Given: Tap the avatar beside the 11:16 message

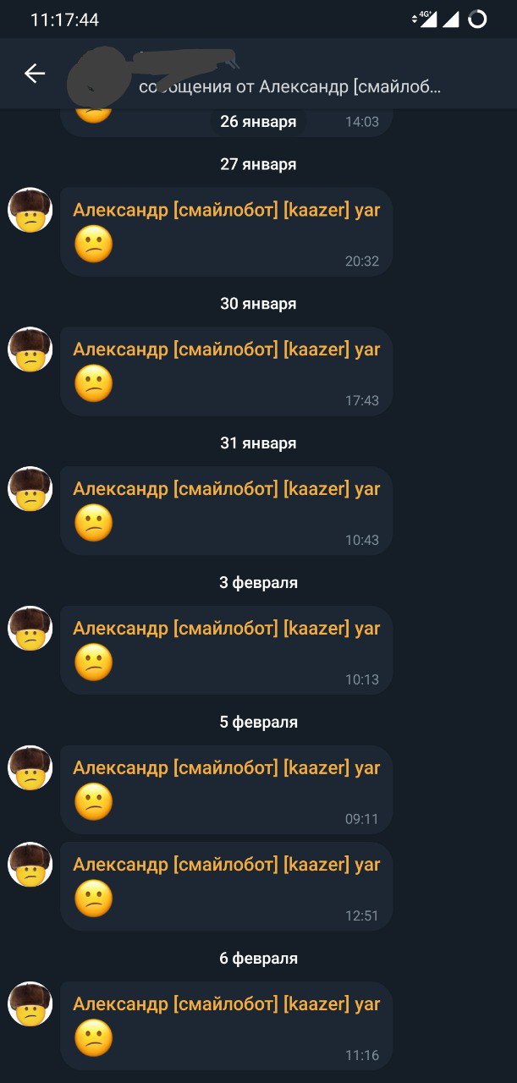Looking at the screenshot, I should click(30, 1004).
